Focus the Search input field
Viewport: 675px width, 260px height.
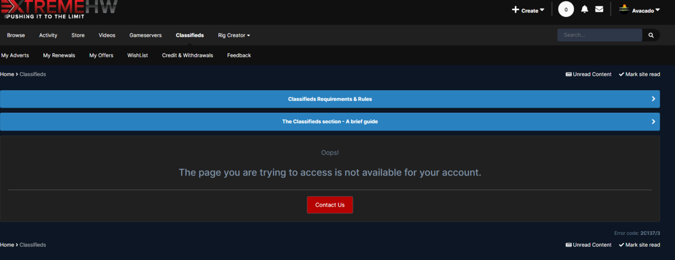(599, 35)
